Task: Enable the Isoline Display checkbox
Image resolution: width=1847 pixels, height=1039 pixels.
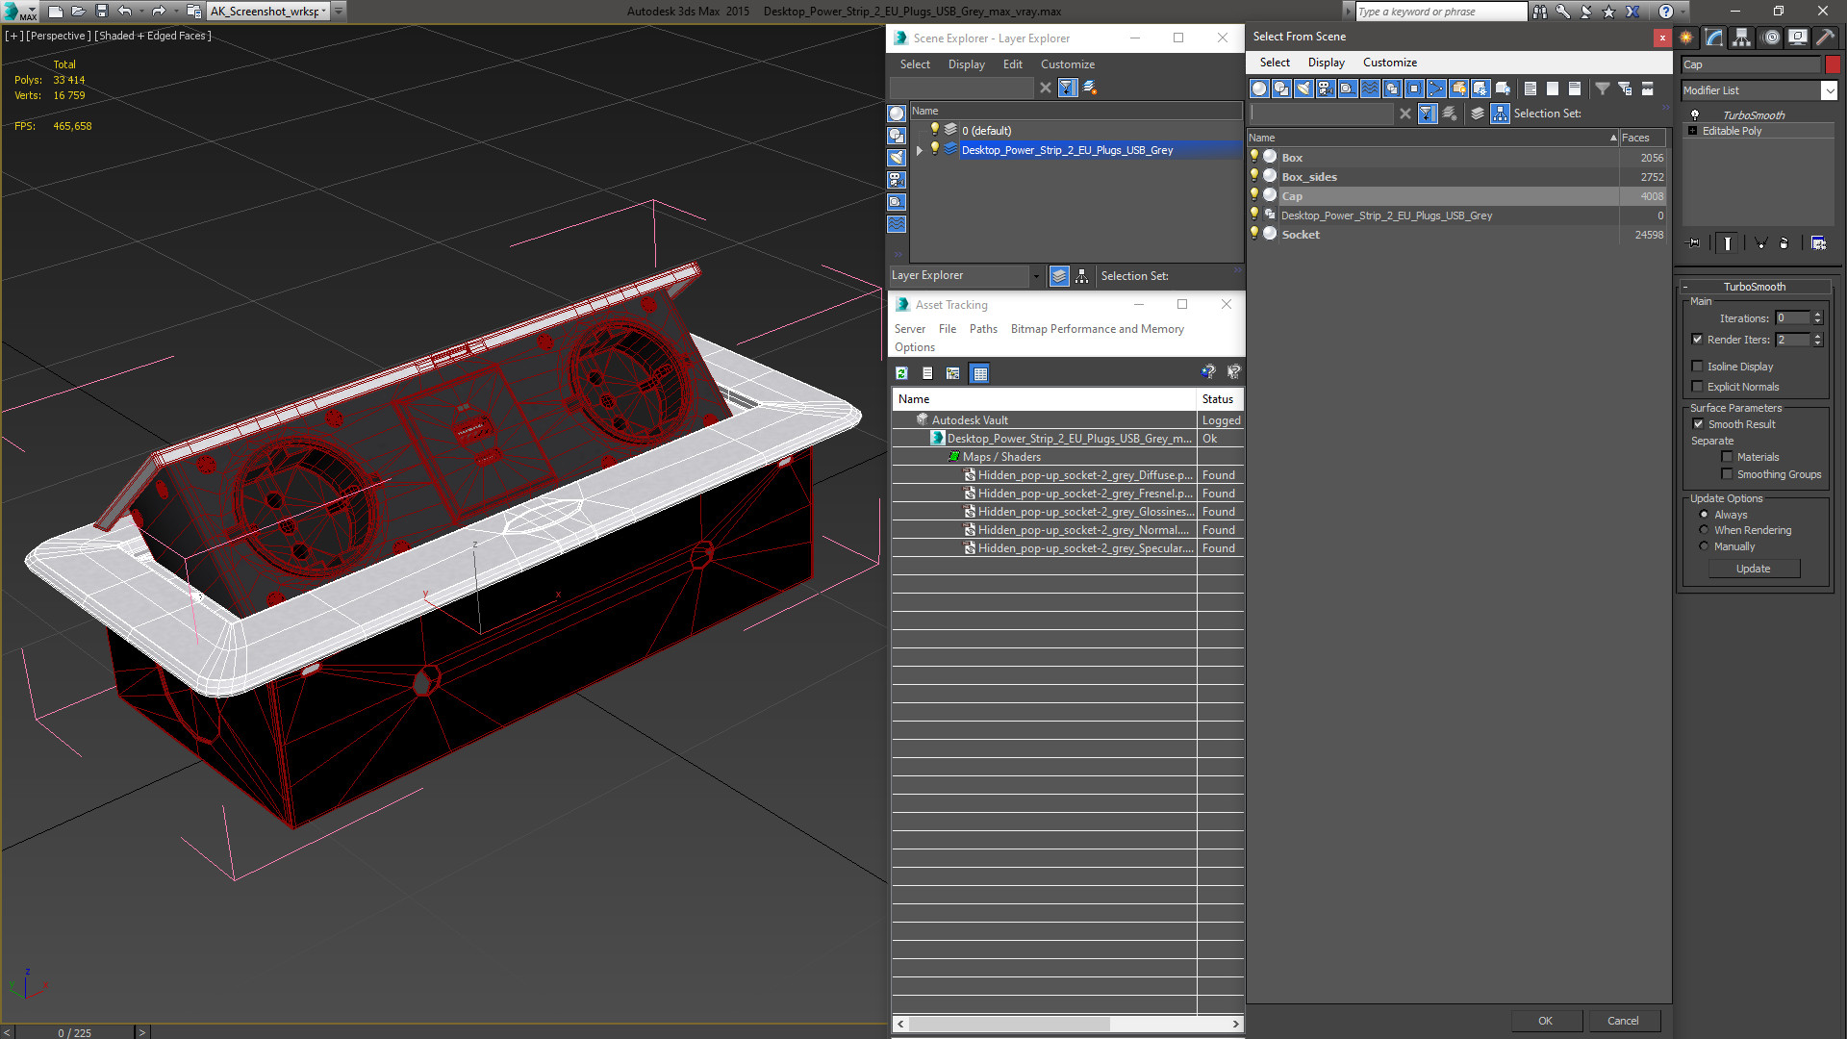Action: point(1698,367)
